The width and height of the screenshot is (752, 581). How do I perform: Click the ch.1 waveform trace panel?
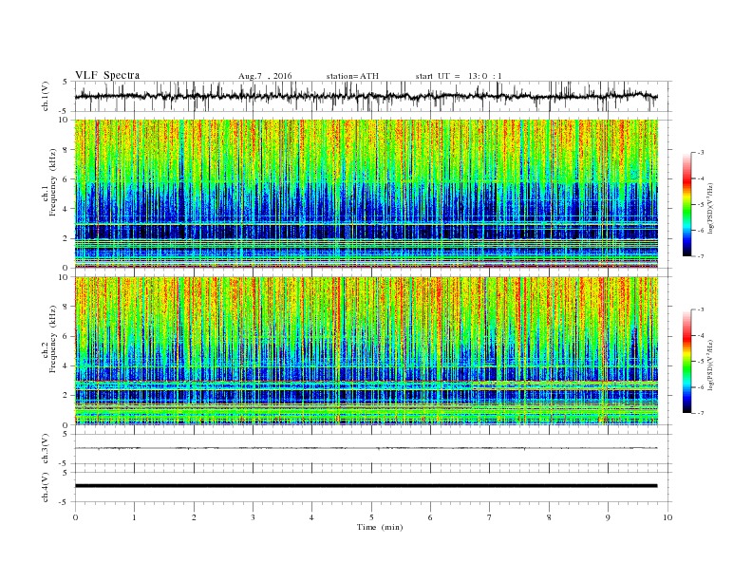(x=373, y=96)
